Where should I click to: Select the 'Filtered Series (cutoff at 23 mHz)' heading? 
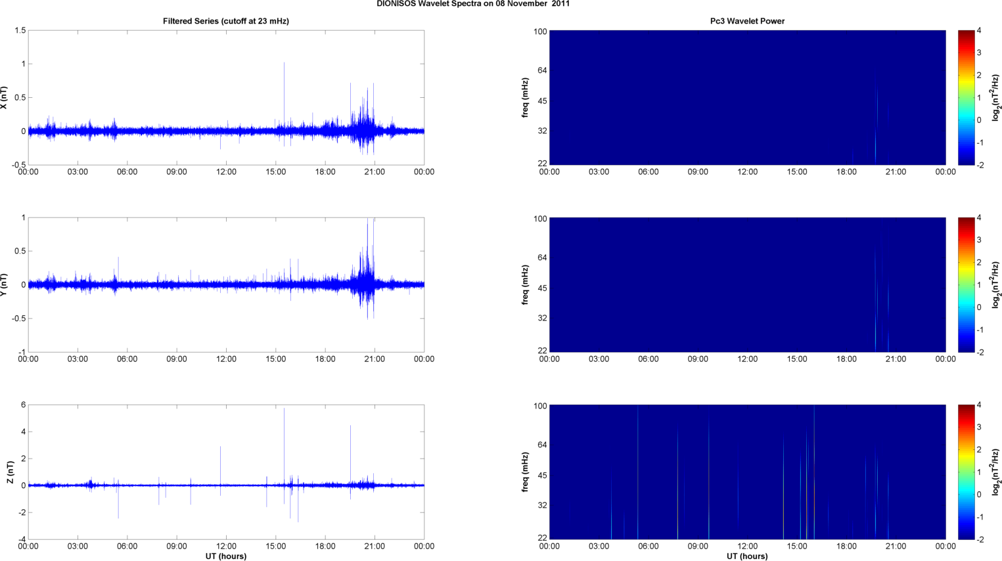pos(226,21)
